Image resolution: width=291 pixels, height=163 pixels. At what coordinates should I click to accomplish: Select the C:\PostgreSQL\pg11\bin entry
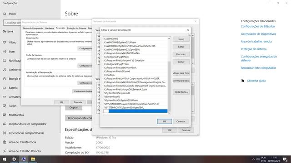click(x=135, y=64)
